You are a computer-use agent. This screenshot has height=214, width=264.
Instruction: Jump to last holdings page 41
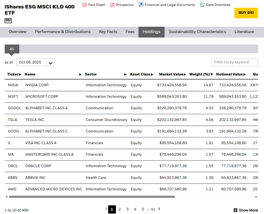click(x=153, y=209)
